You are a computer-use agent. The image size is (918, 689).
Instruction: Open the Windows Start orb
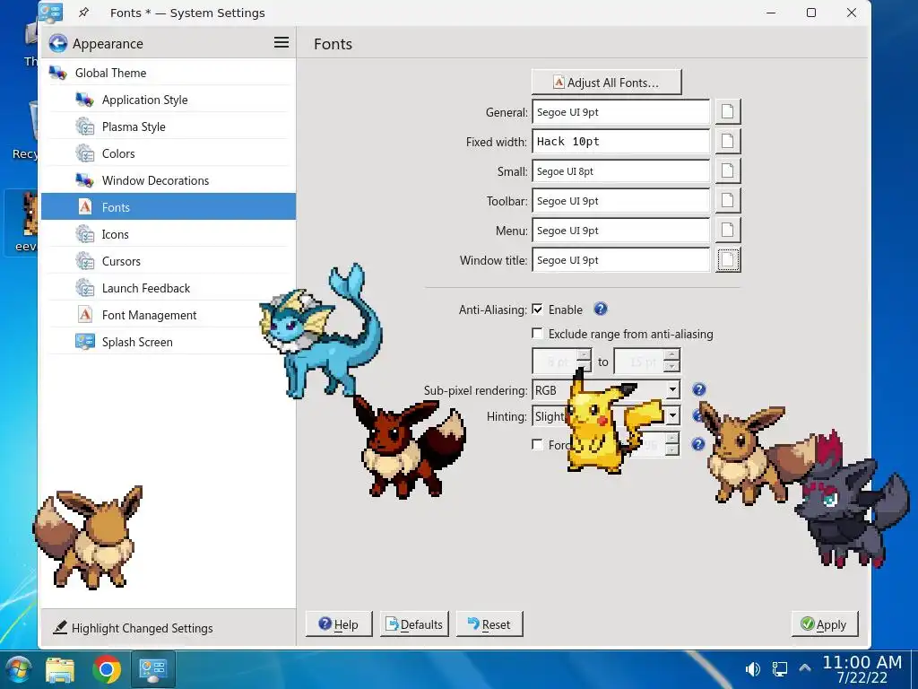pos(17,669)
